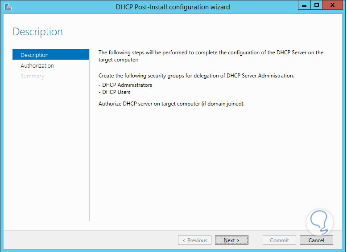
Task: Go to the Authorization step in the sidebar
Action: pos(37,65)
